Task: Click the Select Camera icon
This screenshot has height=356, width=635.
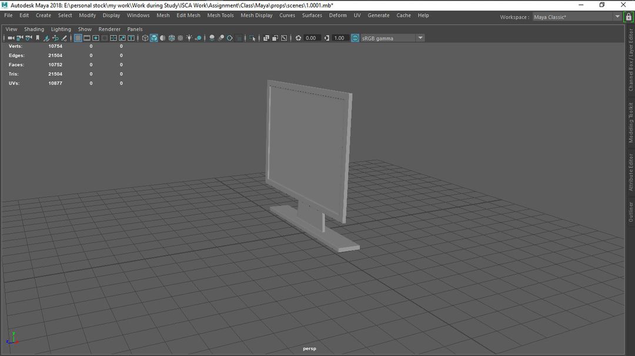Action: pos(11,38)
